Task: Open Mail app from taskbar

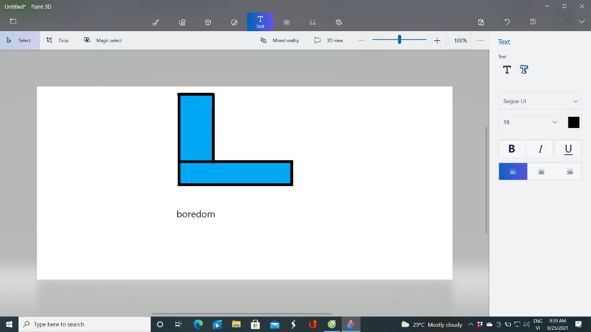Action: coord(275,324)
